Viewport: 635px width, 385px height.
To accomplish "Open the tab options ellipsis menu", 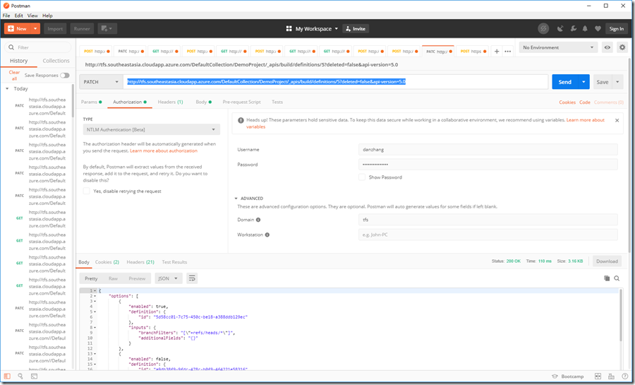I will [x=508, y=52].
